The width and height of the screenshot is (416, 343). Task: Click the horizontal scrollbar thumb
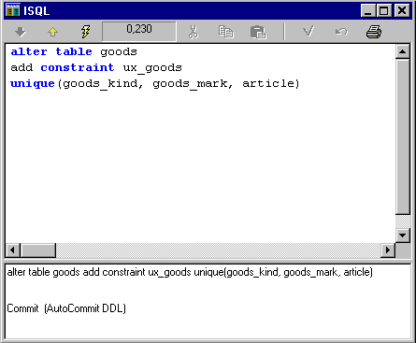coord(38,250)
